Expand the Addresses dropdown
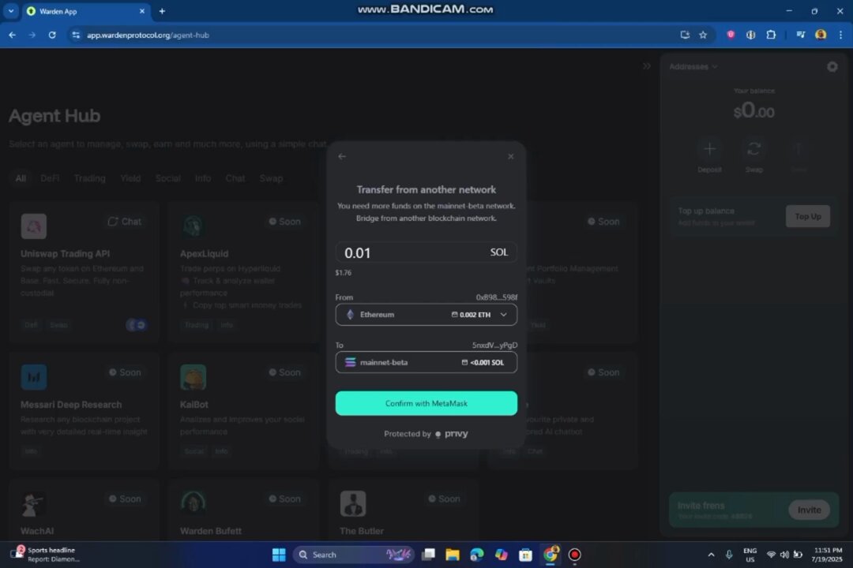The height and width of the screenshot is (568, 853). coord(693,67)
